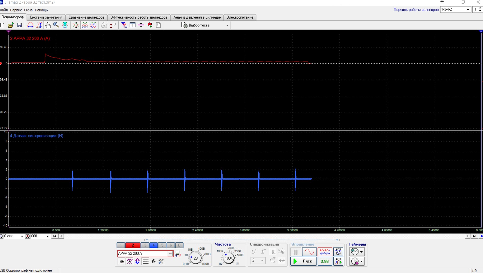This screenshot has height=273, width=483.
Task: Select the hand pan tool
Action: click(x=48, y=25)
